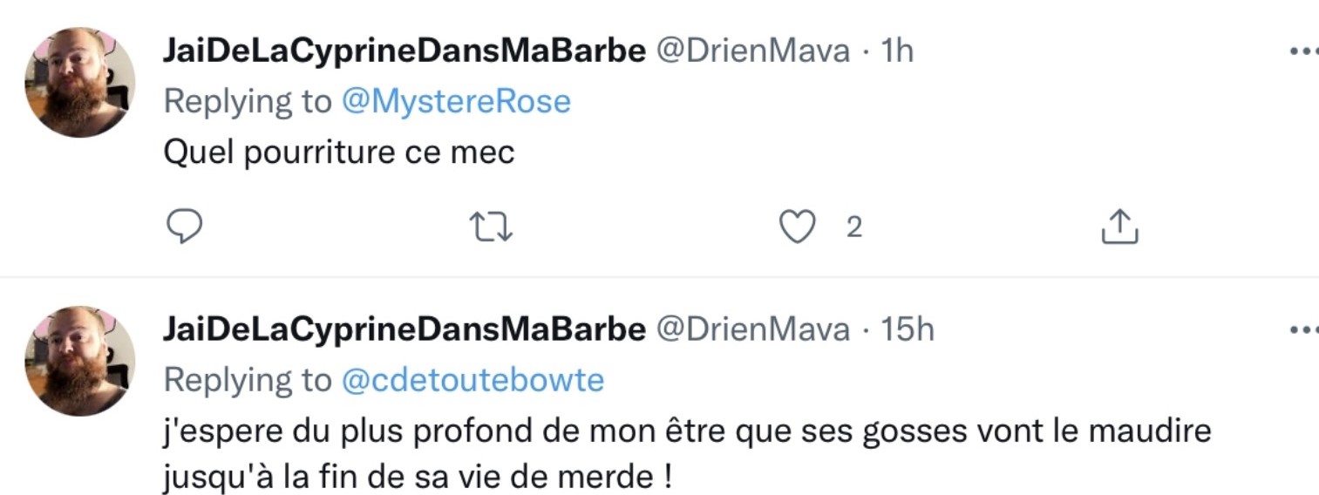This screenshot has width=1319, height=495.
Task: Click the profile avatar on the 15h tweet
Action: [x=79, y=361]
